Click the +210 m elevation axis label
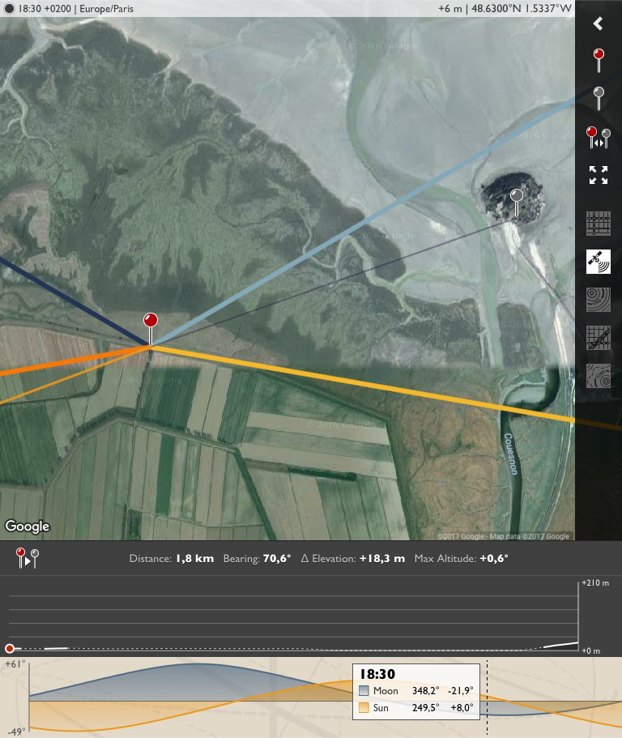The width and height of the screenshot is (622, 738). 595,582
